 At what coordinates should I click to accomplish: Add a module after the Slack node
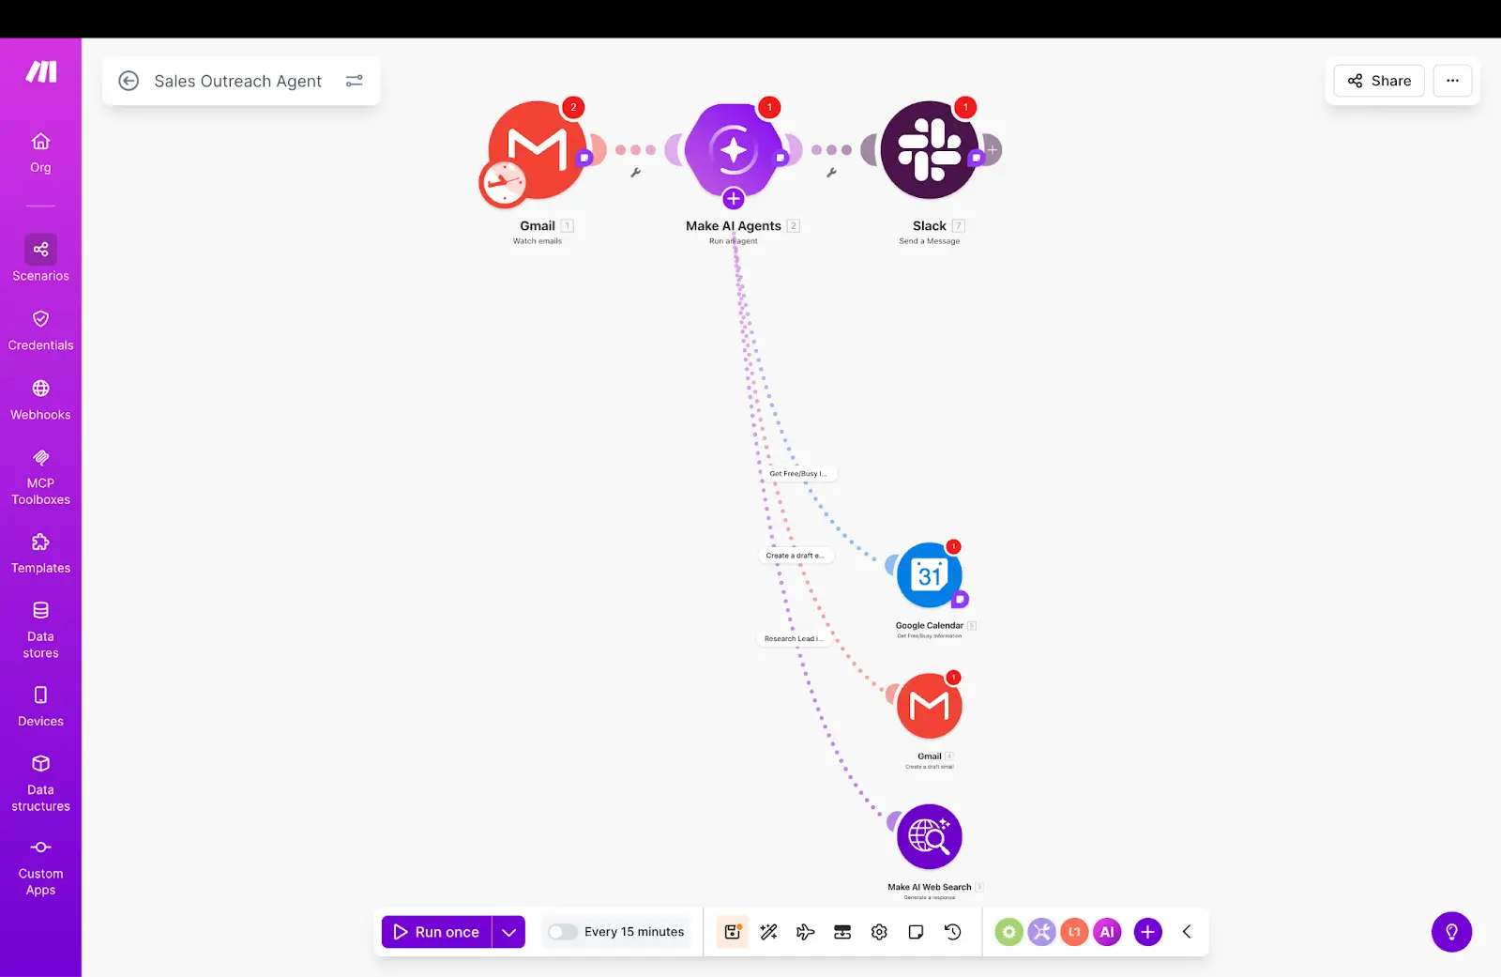click(992, 150)
